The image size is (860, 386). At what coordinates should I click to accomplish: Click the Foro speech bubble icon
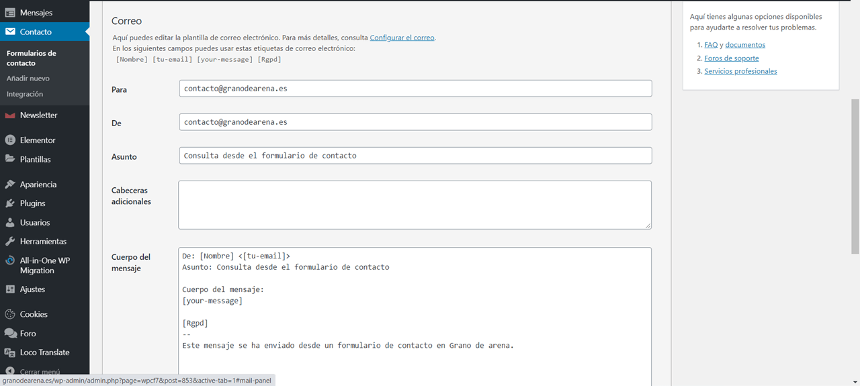(x=10, y=333)
